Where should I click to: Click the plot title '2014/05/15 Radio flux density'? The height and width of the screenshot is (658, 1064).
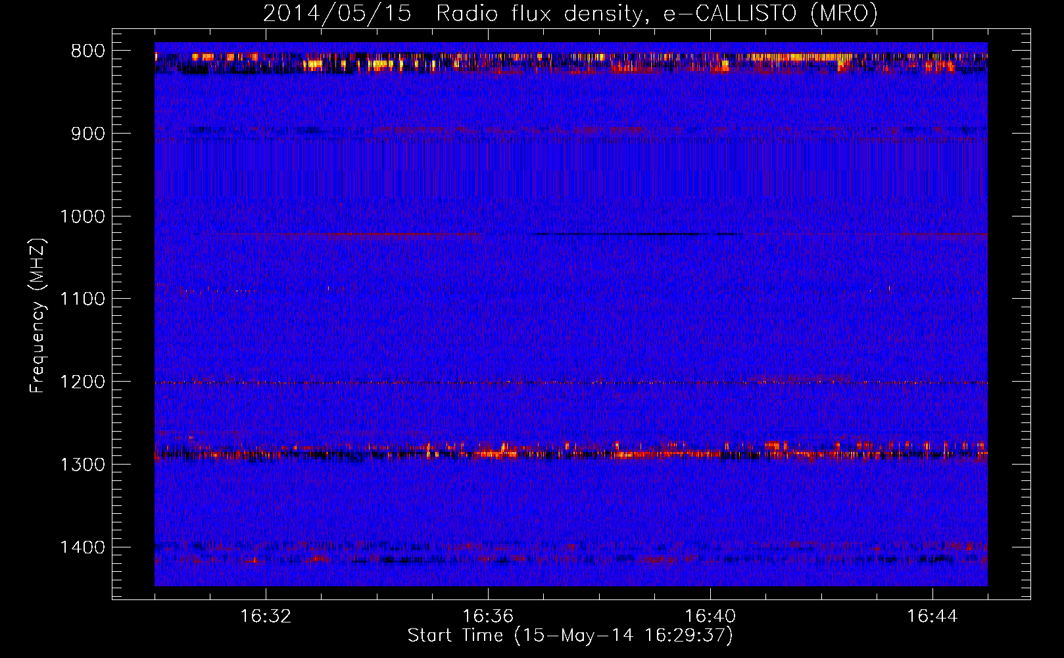570,13
